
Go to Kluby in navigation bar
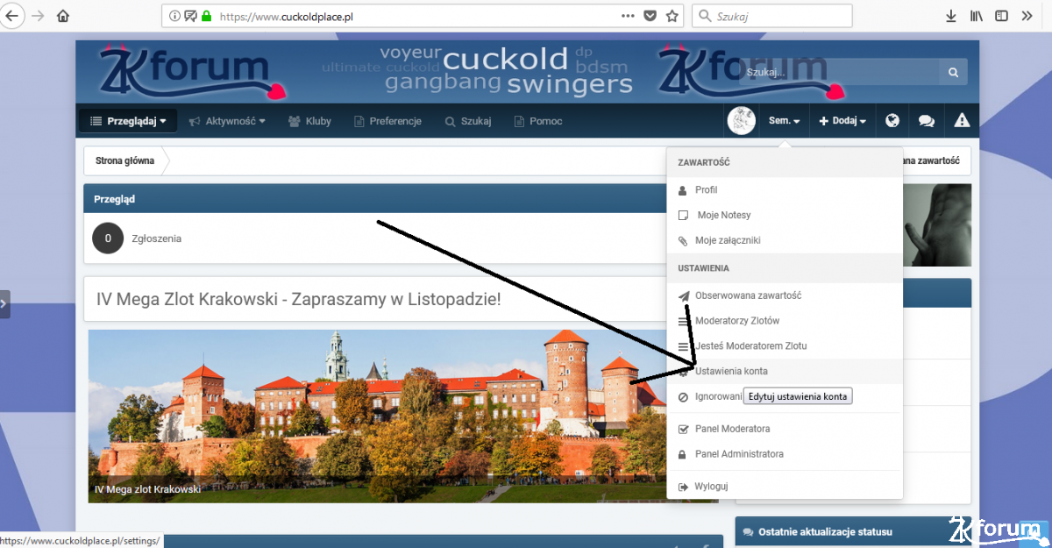pyautogui.click(x=309, y=121)
